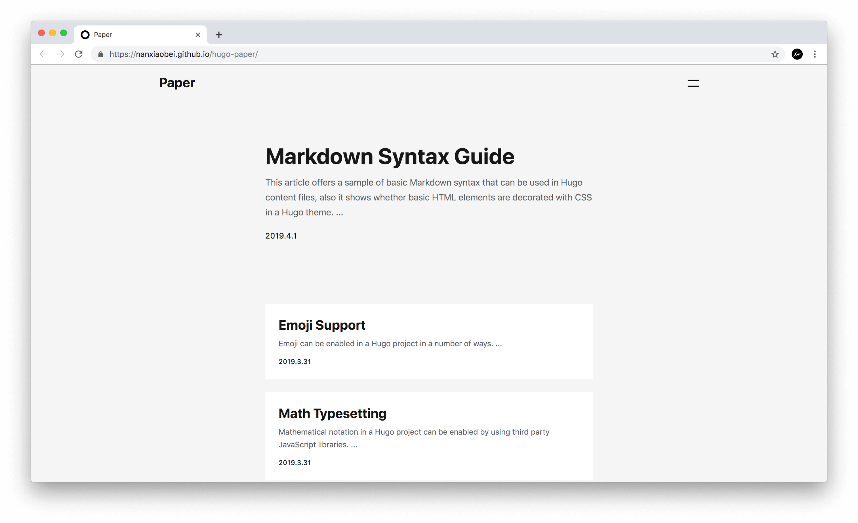Click the padlock site security icon

point(101,54)
